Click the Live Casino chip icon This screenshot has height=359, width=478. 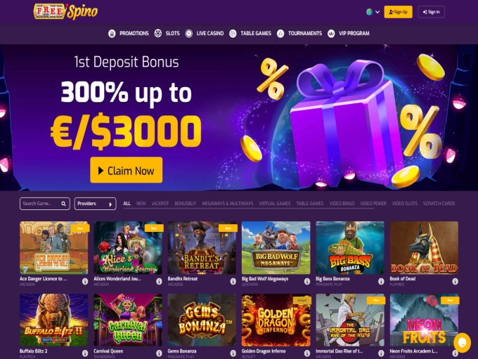click(188, 34)
